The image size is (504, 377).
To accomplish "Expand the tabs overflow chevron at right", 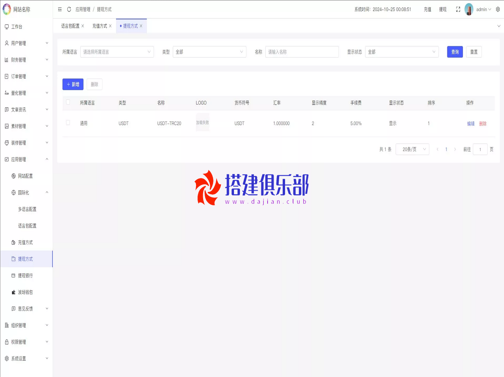I will click(499, 26).
